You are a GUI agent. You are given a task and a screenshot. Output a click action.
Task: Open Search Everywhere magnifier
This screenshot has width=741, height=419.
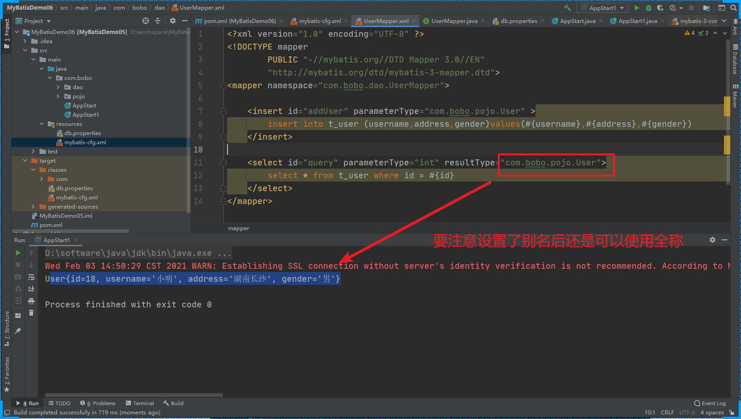click(734, 8)
